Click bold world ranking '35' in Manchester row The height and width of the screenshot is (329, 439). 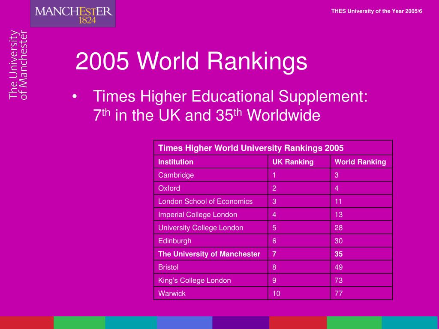pos(339,254)
